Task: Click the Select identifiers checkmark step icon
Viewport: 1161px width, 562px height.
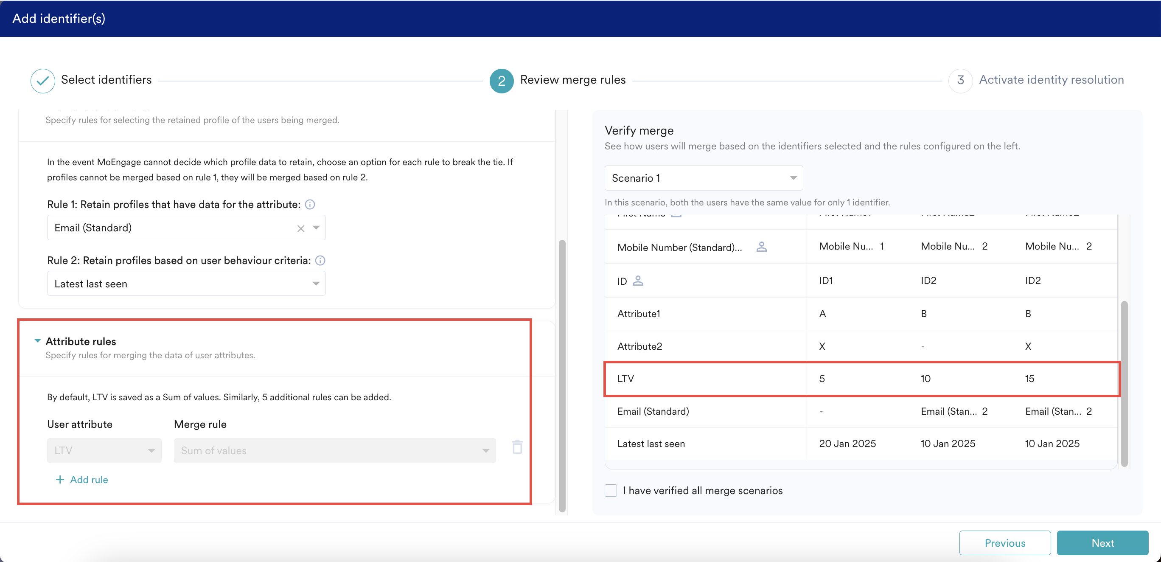Action: pyautogui.click(x=42, y=80)
